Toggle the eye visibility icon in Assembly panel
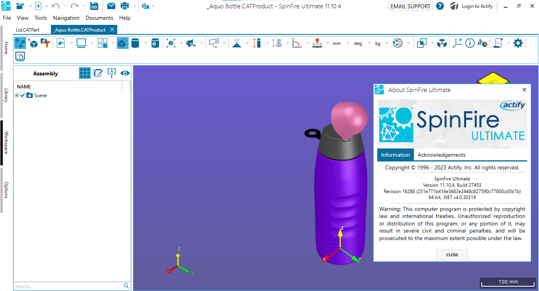Viewport: 539px width, 291px height. pos(125,73)
